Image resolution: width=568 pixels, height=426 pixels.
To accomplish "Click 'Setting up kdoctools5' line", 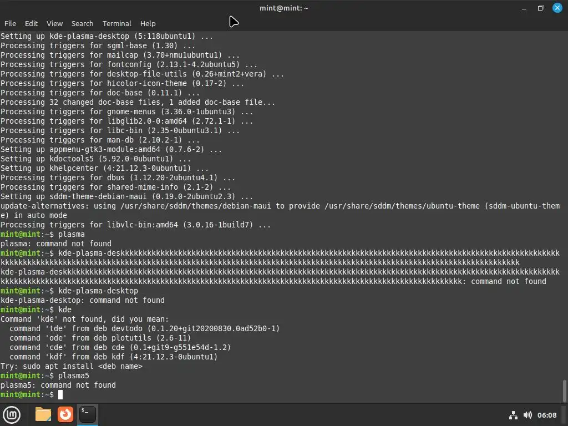I will [x=95, y=159].
